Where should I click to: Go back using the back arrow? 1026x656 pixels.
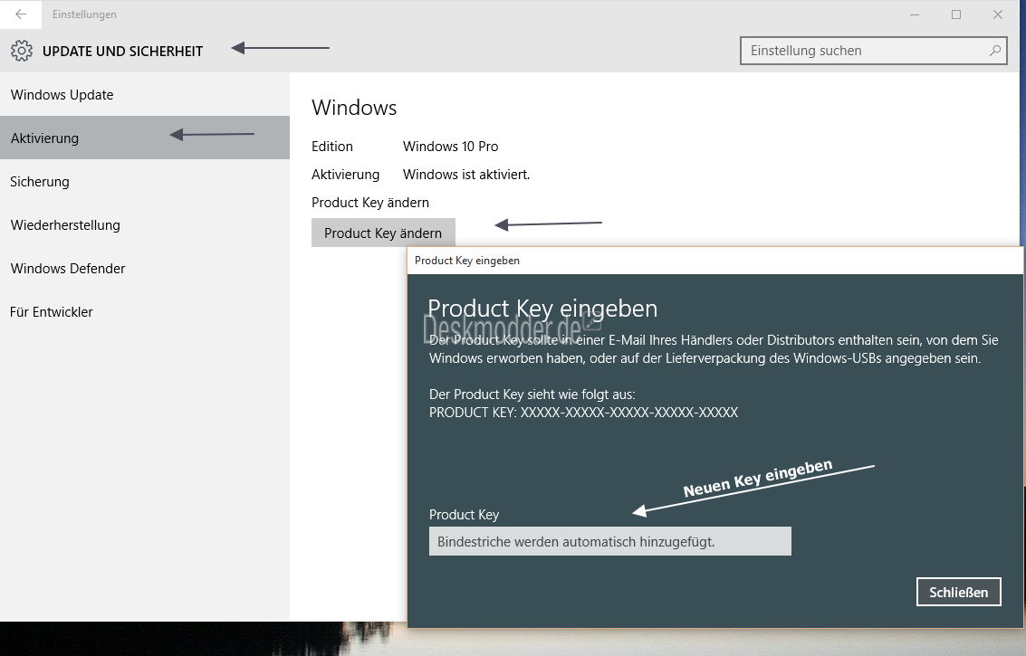pyautogui.click(x=20, y=14)
